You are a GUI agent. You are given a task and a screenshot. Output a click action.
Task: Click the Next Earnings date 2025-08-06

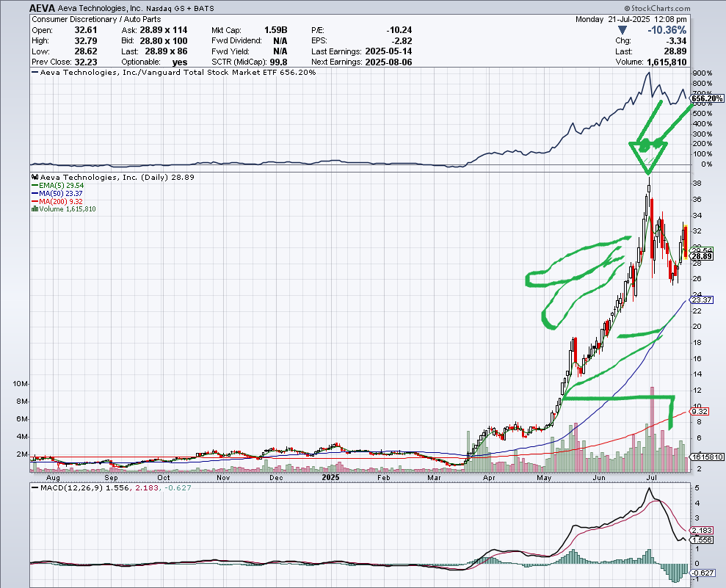[x=388, y=62]
